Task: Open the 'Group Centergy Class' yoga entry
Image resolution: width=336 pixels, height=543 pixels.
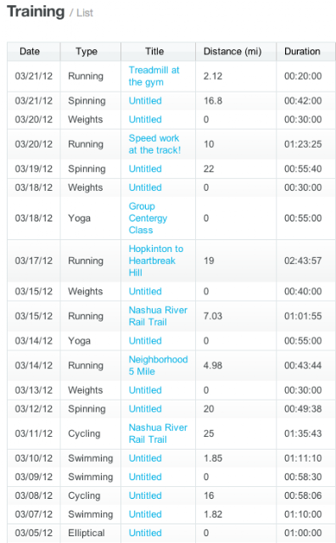Action: [x=148, y=218]
